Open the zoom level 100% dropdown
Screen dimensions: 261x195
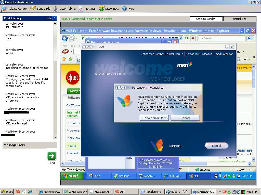(250, 170)
